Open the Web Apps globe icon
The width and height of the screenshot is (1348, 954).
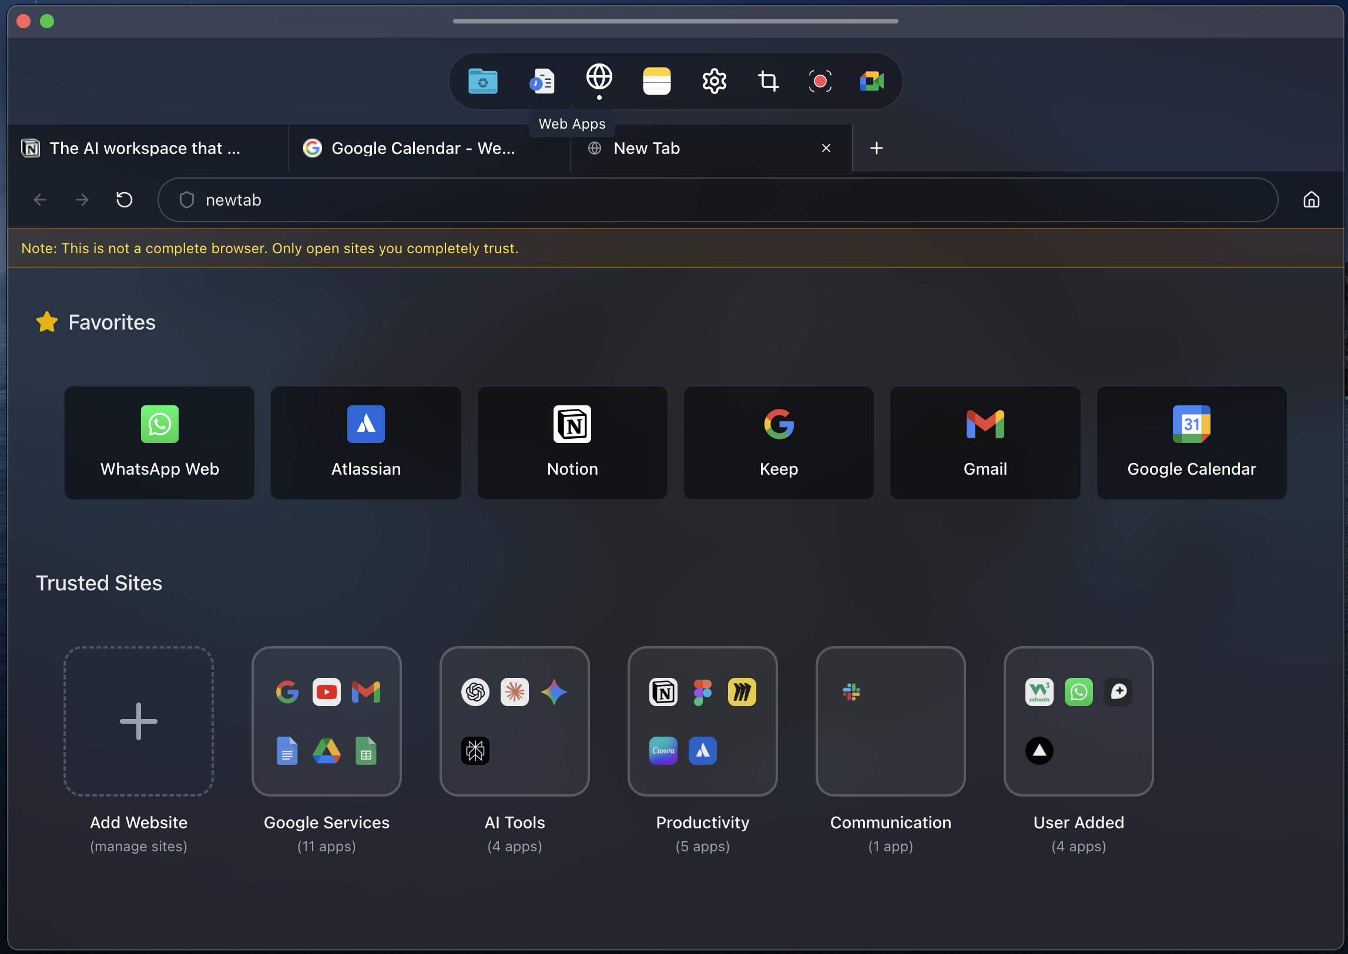click(x=599, y=80)
